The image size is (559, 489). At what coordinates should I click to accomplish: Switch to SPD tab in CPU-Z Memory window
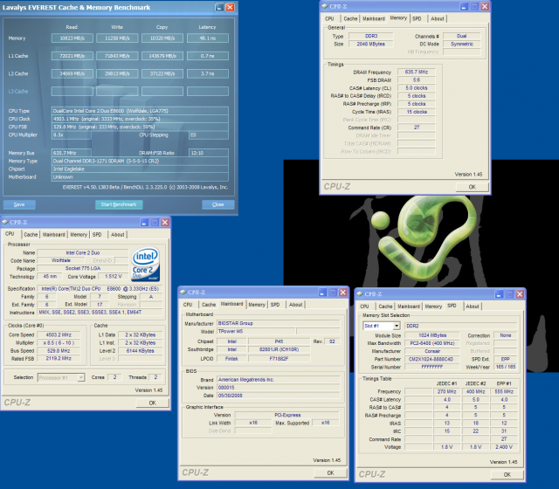[417, 18]
